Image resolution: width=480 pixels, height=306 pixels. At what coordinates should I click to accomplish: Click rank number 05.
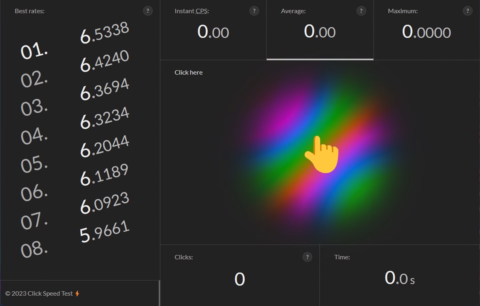34,165
